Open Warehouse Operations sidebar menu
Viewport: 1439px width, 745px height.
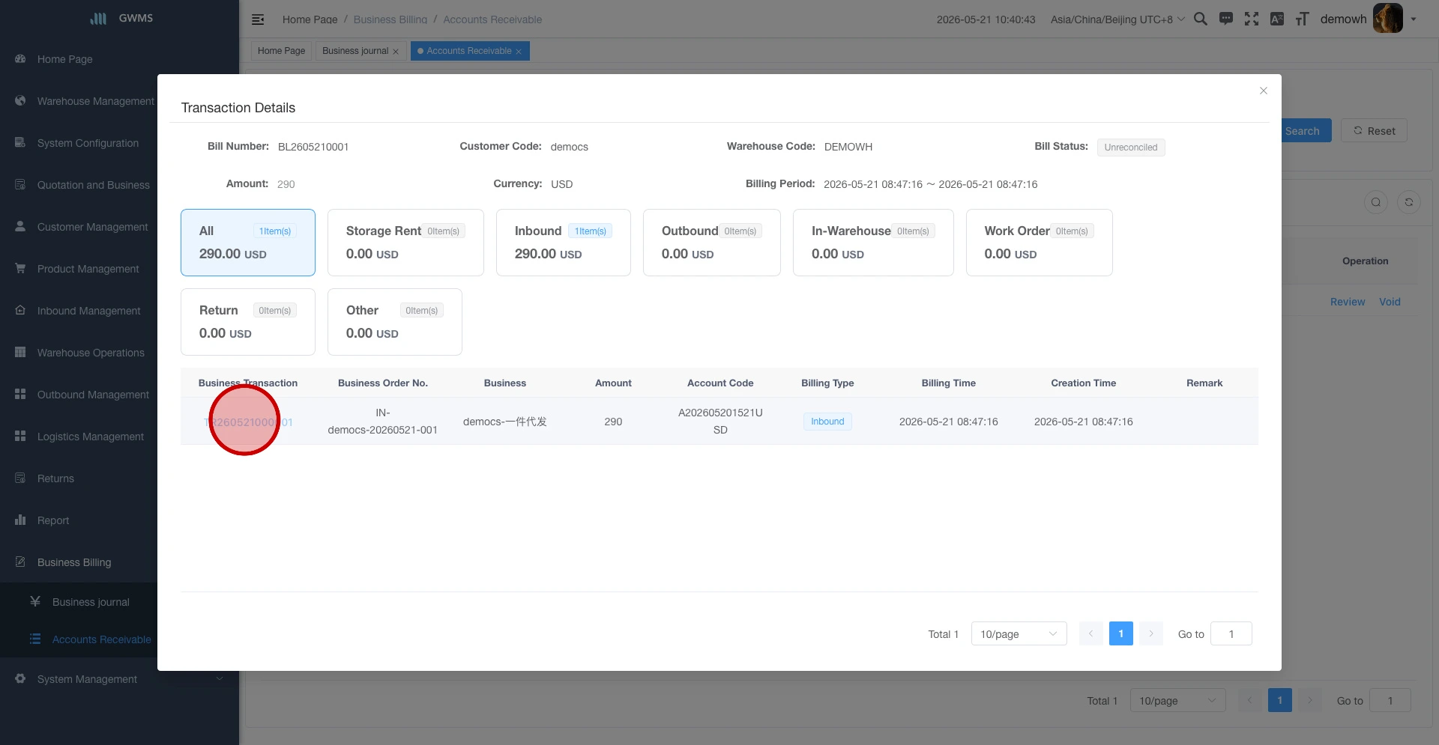pos(91,353)
